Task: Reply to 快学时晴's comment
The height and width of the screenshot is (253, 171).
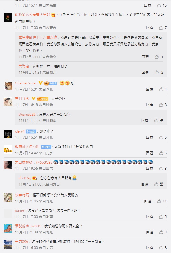Action: (x=147, y=201)
